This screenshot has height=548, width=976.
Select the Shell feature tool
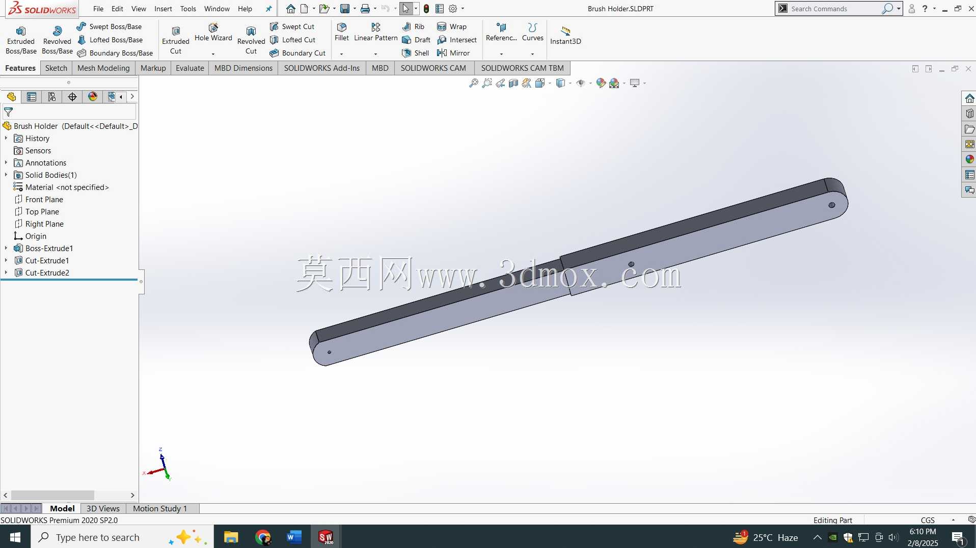[416, 53]
